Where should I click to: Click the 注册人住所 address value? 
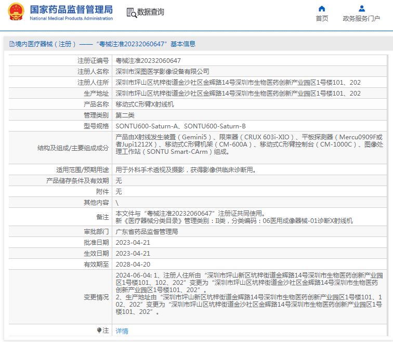pos(238,83)
